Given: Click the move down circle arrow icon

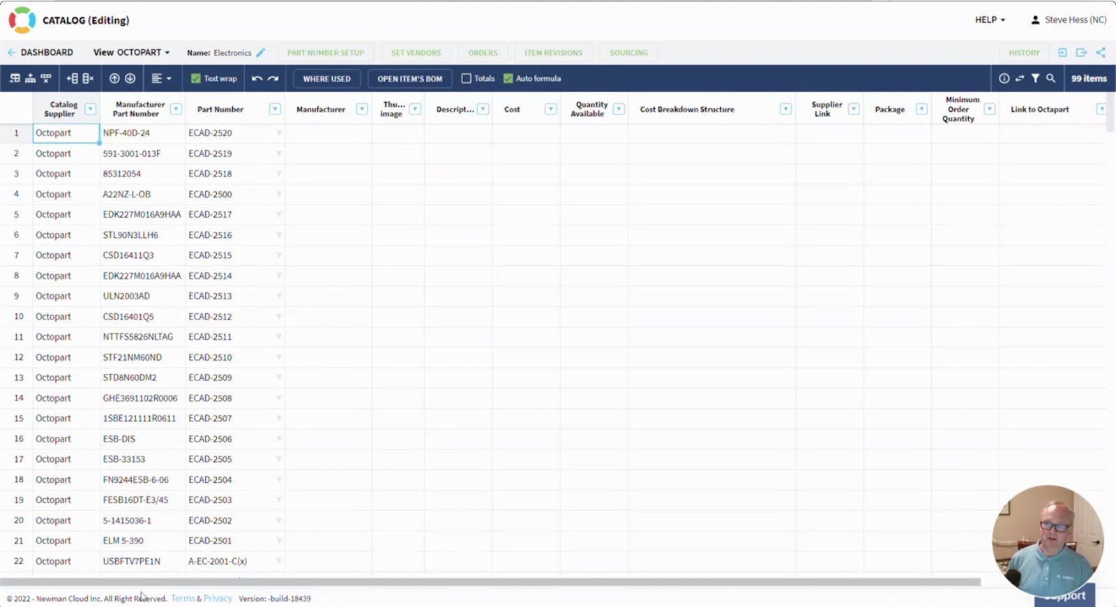Looking at the screenshot, I should click(130, 79).
